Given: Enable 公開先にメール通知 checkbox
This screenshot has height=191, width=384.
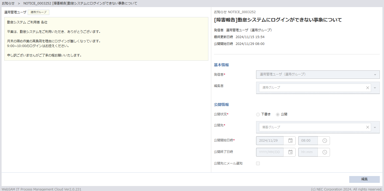Looking at the screenshot, I should [x=258, y=163].
